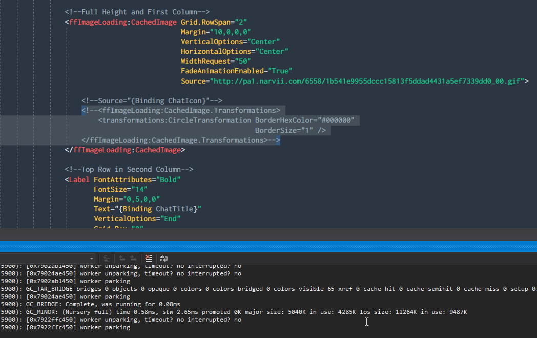The image size is (537, 338).
Task: Place cursor on the Label opening tag
Action: [x=78, y=179]
